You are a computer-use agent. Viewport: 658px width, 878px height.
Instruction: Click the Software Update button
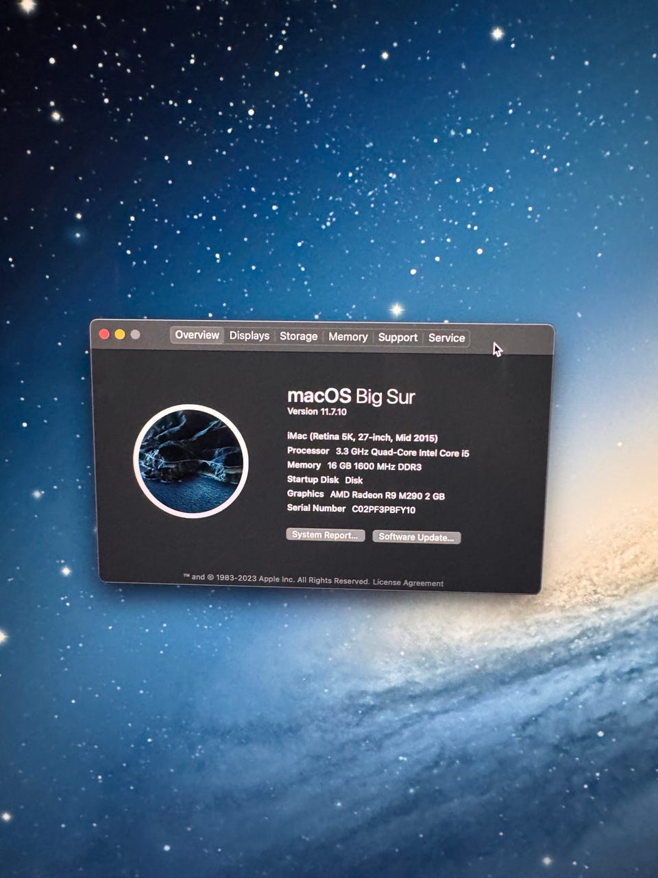click(416, 537)
